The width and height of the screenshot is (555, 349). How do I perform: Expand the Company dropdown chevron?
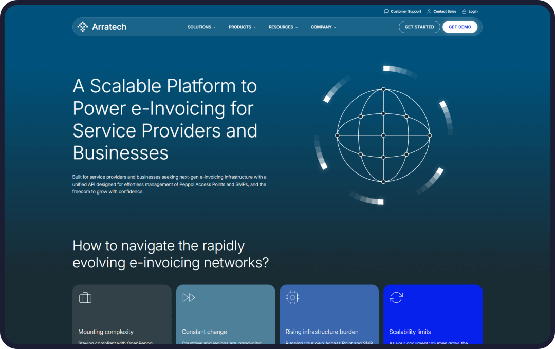pos(335,27)
